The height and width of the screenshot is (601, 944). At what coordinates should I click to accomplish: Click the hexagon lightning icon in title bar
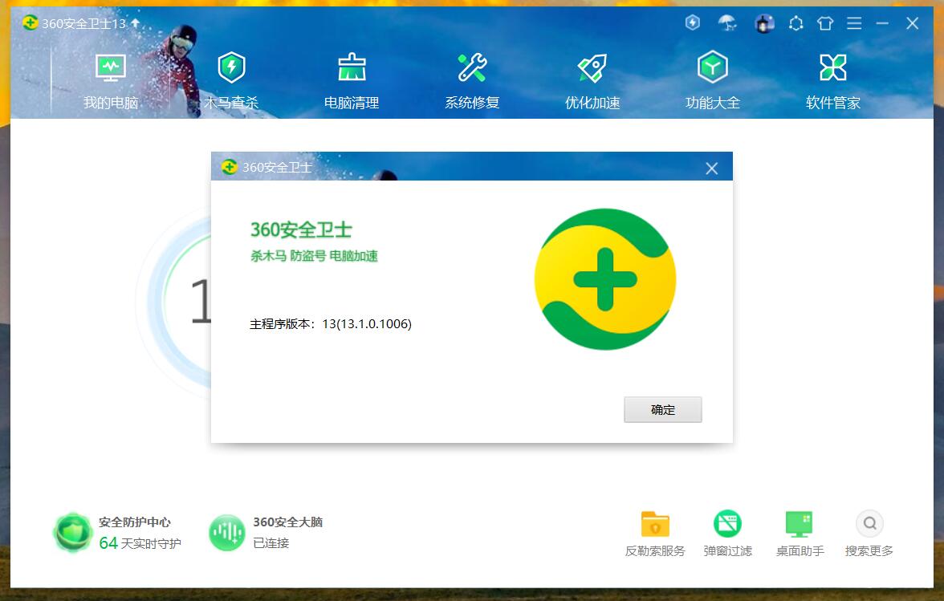coord(692,22)
